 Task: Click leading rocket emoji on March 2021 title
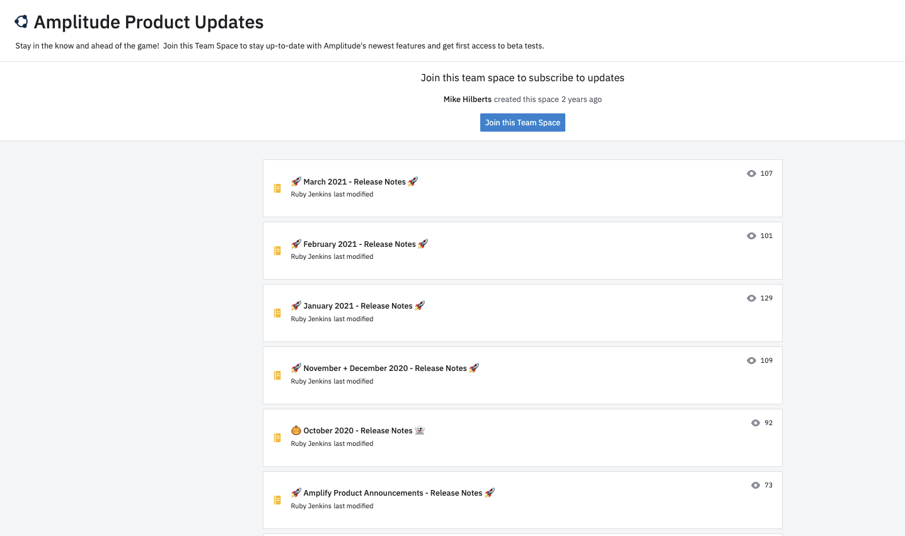(x=296, y=182)
